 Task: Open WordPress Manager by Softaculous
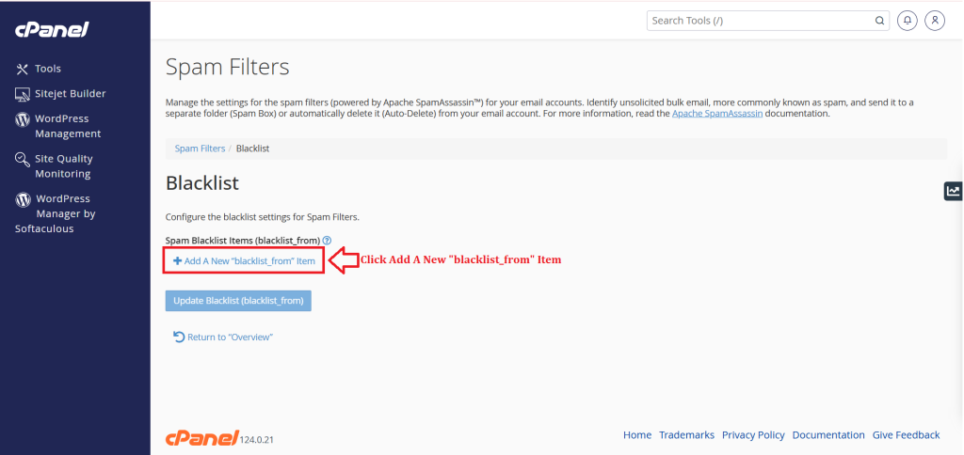coord(56,213)
